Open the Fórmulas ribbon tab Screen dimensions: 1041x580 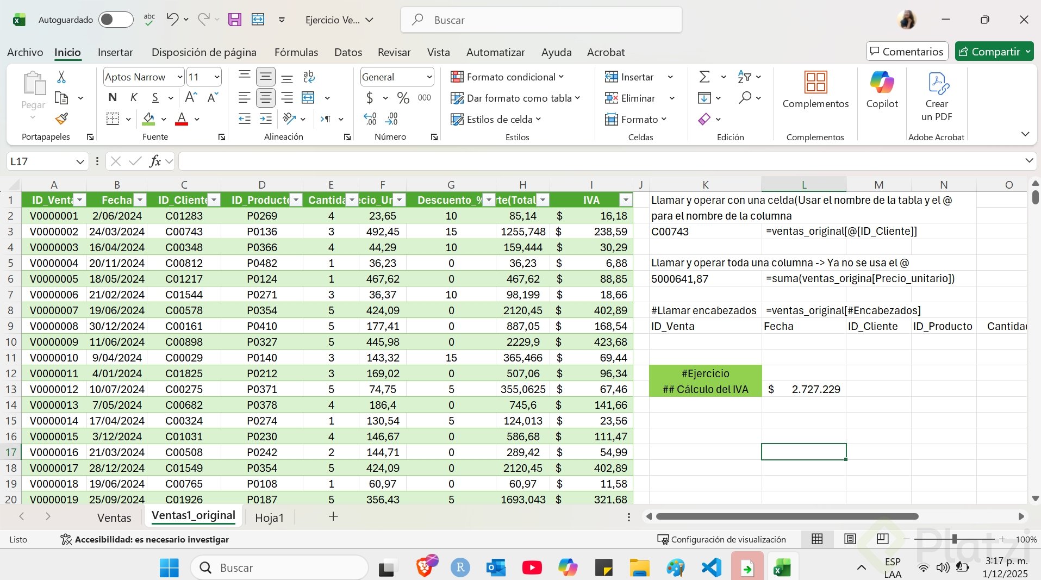pos(296,52)
